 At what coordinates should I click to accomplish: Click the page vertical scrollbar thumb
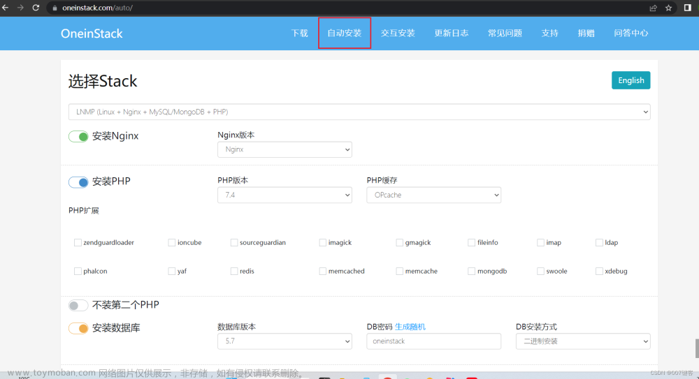697,348
